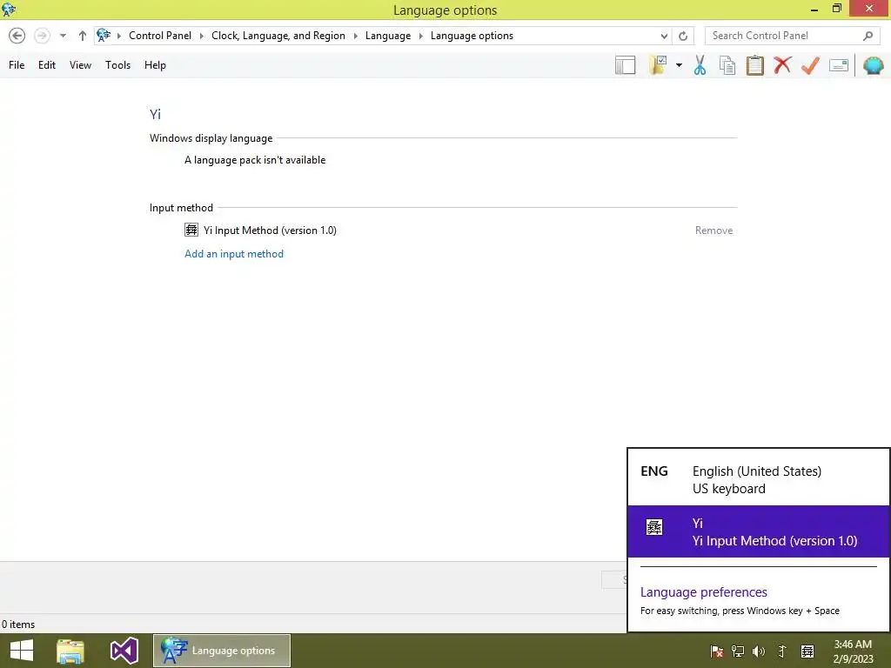Click the Language options window title icon
891x668 pixels.
9,10
